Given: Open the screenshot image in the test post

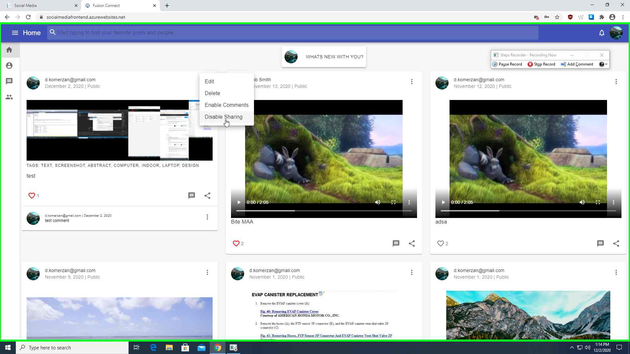Looking at the screenshot, I should pyautogui.click(x=119, y=130).
